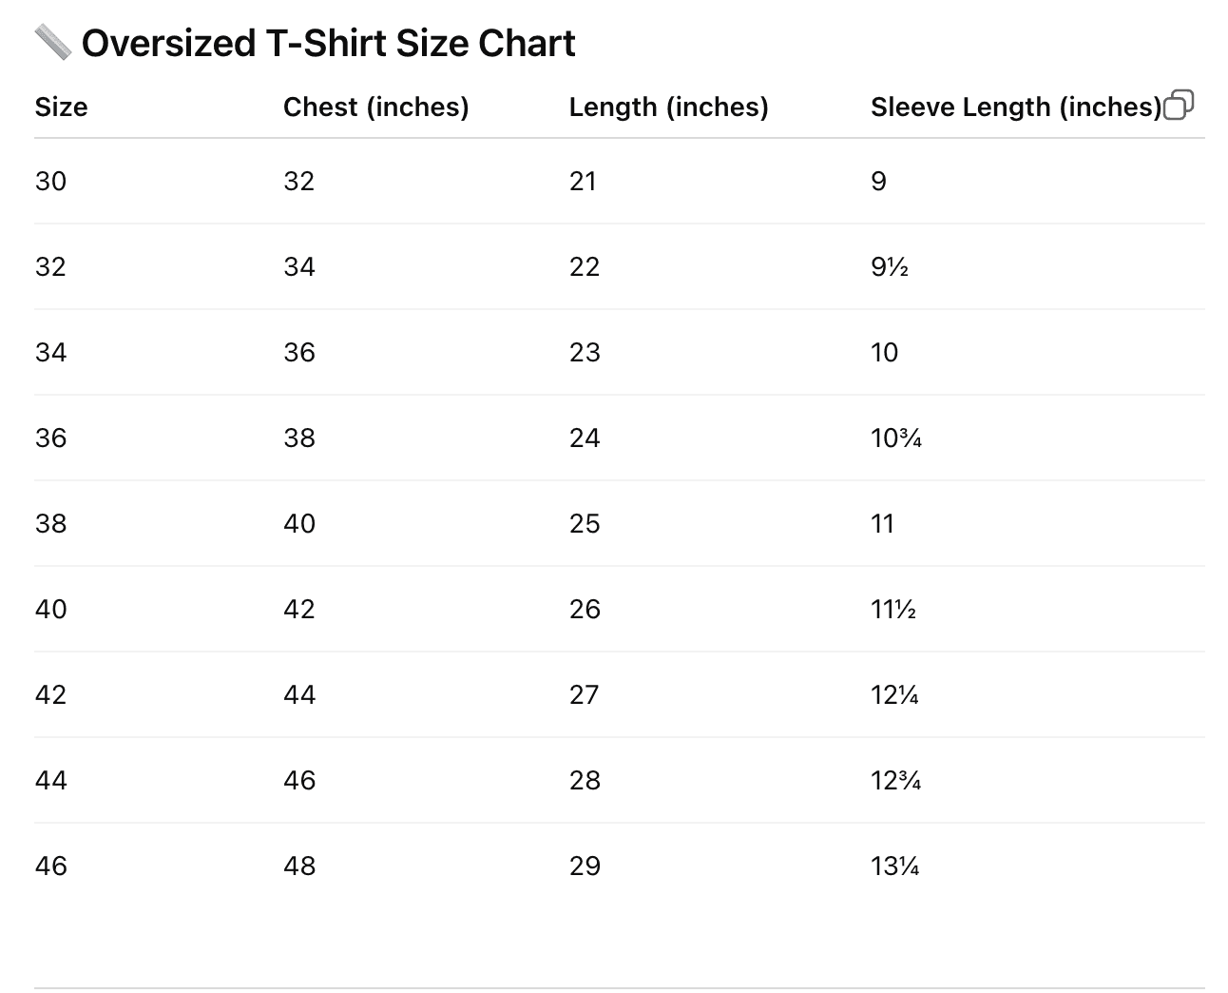
Task: Click the ruler emoji in title
Action: coord(53,44)
